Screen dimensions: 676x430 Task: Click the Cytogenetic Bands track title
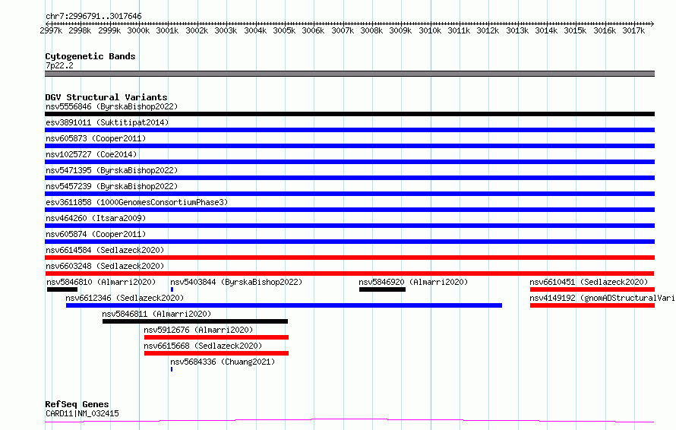[x=90, y=56]
